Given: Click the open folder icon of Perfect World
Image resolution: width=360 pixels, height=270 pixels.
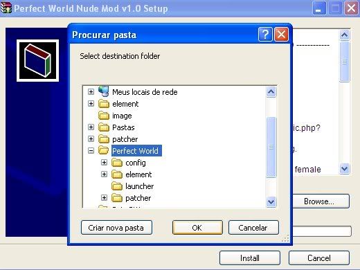Looking at the screenshot, I should [x=104, y=151].
